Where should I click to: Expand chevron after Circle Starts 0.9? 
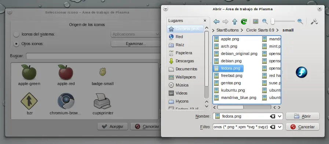(278, 30)
